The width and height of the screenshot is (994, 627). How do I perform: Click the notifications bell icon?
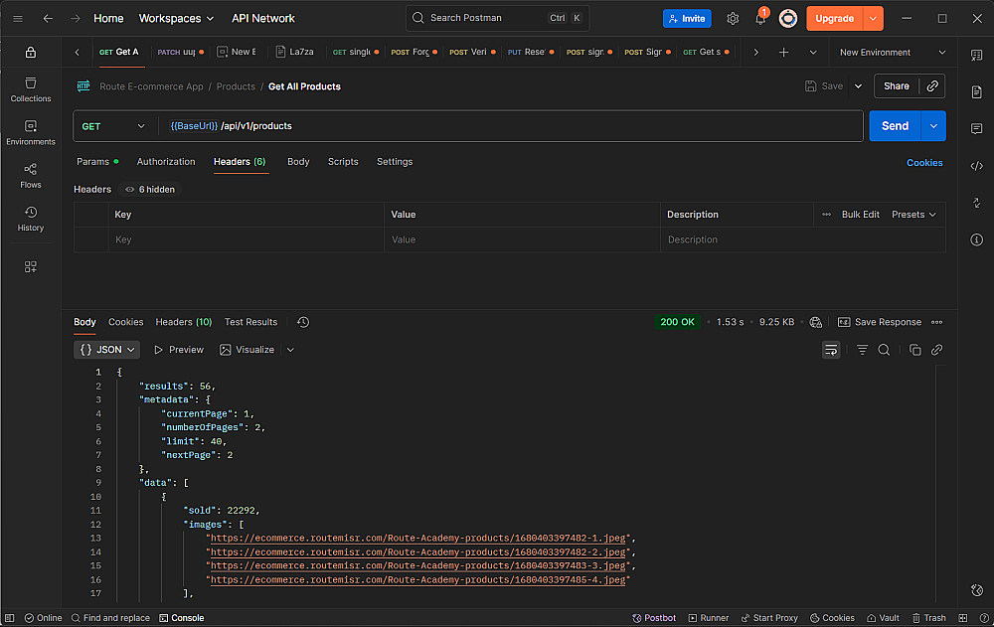[x=760, y=19]
